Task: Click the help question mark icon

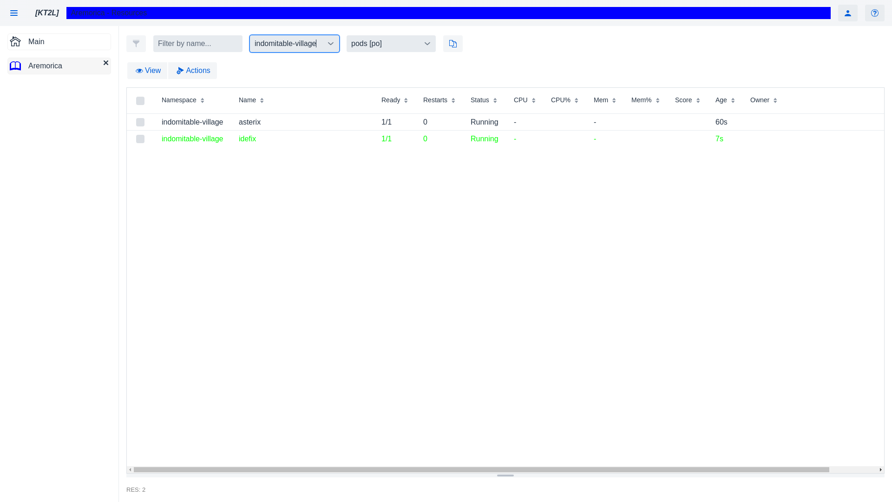Action: 875,13
